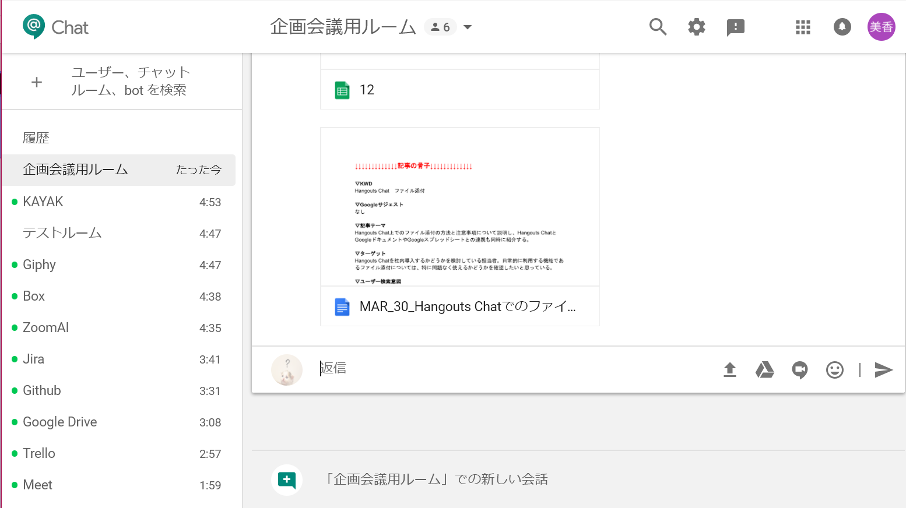Click the 返信 reply input field
Image resolution: width=906 pixels, height=508 pixels.
(x=513, y=368)
